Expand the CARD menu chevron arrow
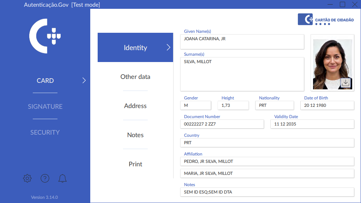Viewport: 361px width, 203px height. coord(84,80)
